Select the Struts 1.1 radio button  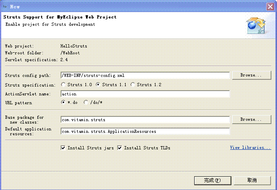point(98,85)
